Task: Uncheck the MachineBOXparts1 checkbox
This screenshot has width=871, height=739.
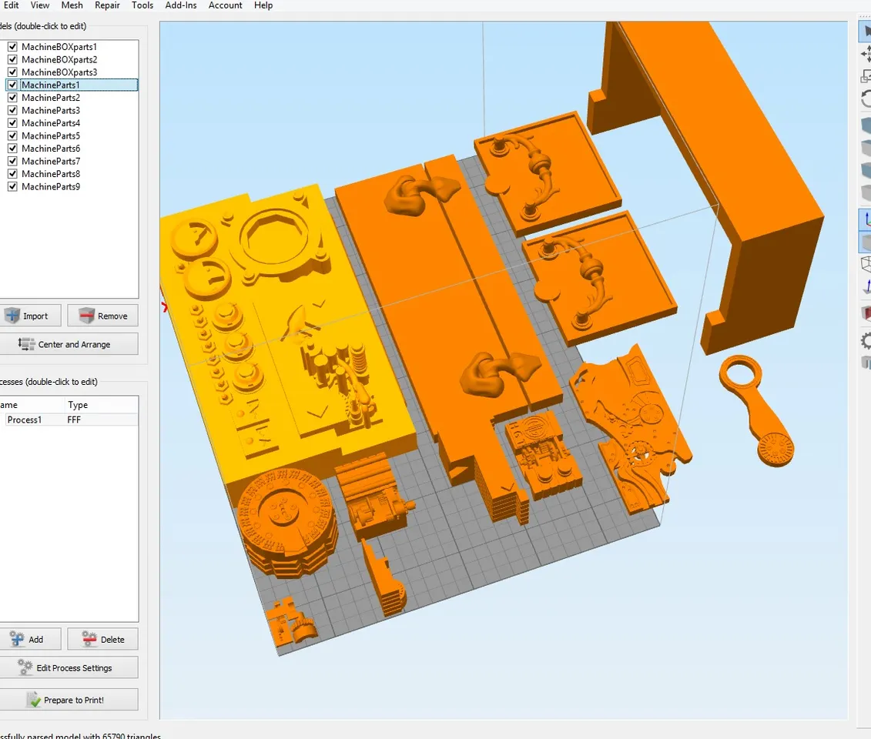Action: pos(12,47)
